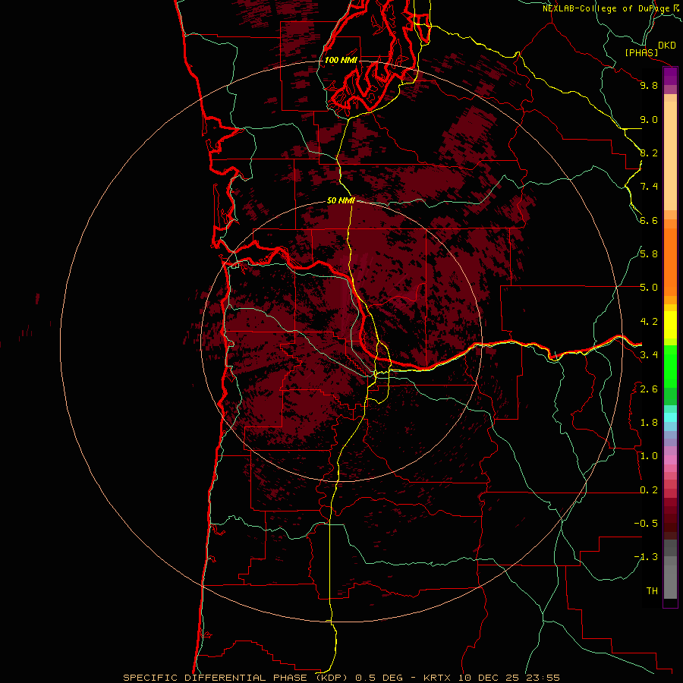Click the 5.8 scale value
Screen dimensions: 683x683
click(649, 254)
